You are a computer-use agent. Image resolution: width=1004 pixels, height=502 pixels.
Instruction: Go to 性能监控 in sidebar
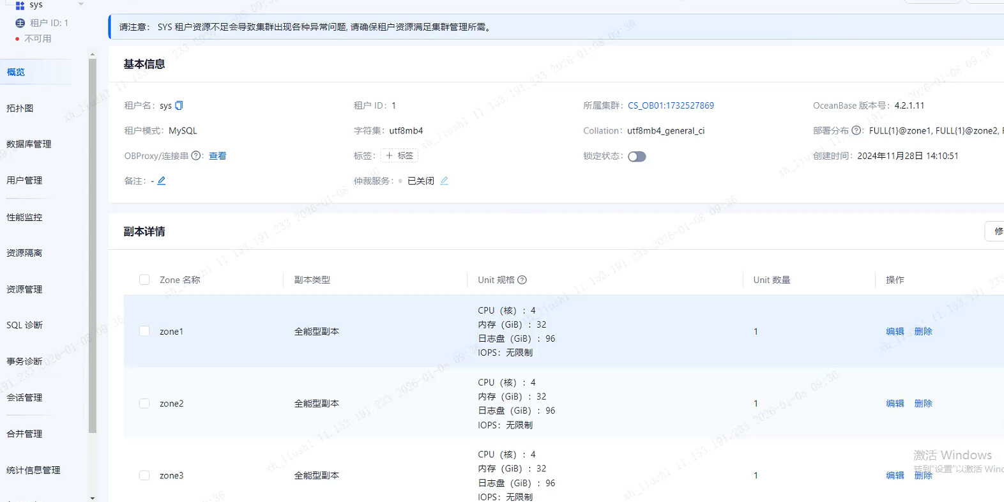coord(24,217)
